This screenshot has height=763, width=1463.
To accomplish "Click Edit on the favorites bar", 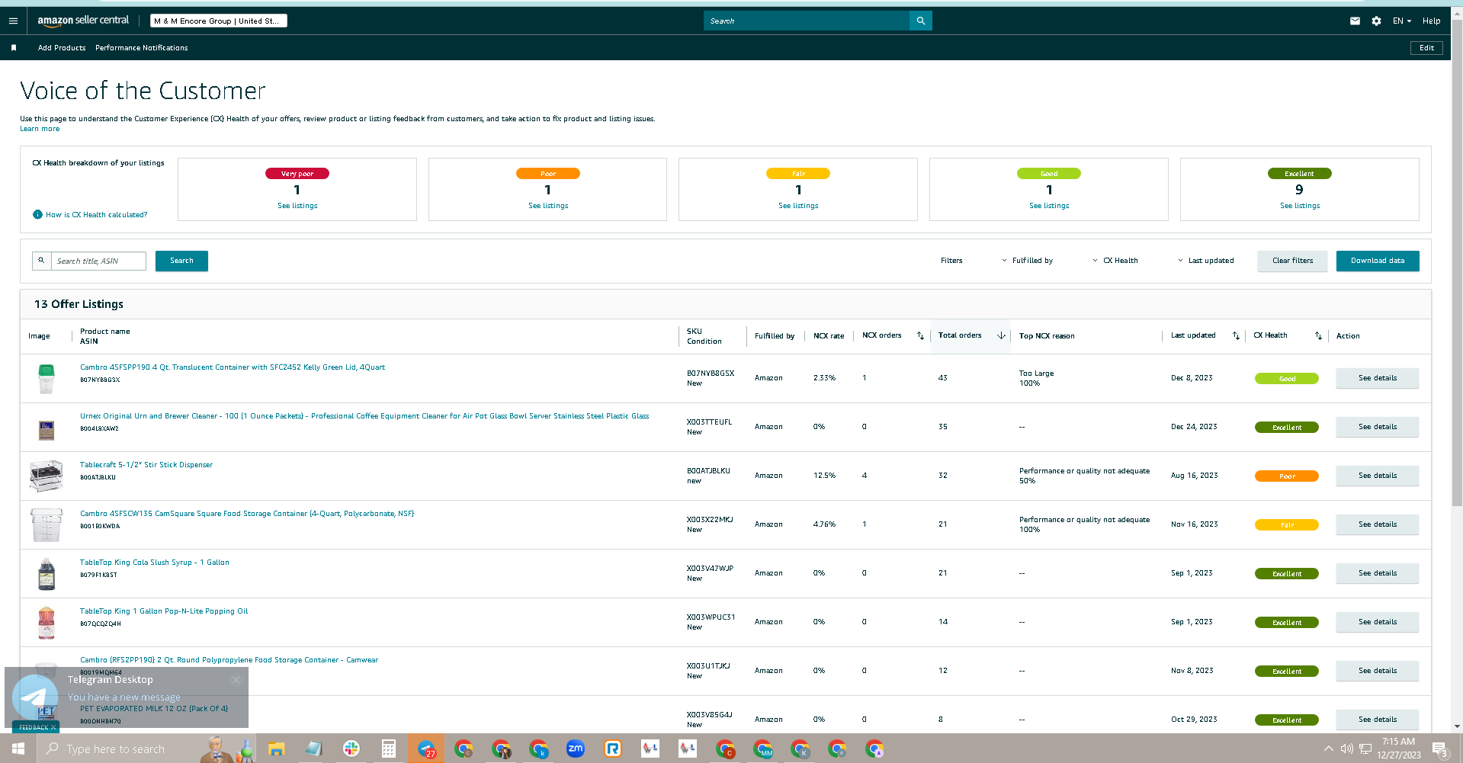I will [x=1426, y=47].
